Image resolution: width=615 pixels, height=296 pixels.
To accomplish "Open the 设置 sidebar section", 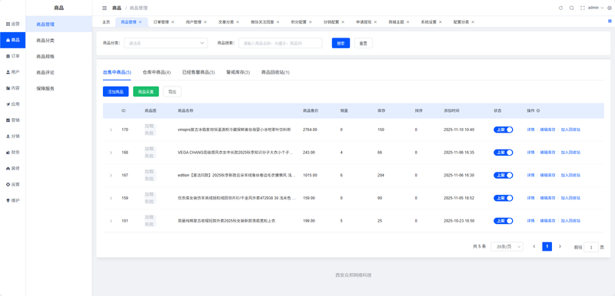I will [13, 184].
